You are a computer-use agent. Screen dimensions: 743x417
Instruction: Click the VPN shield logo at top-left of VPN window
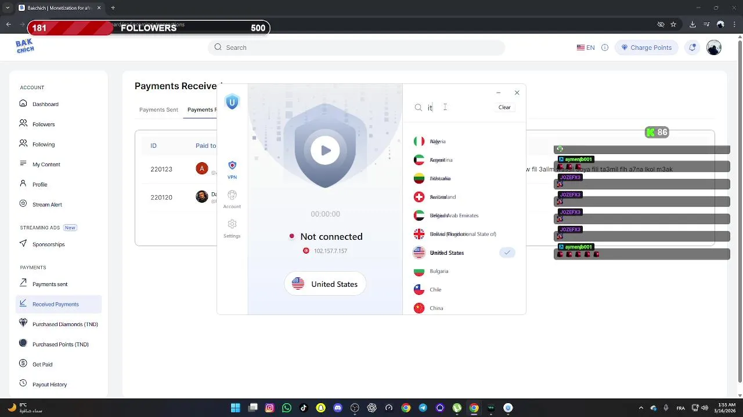pos(232,103)
